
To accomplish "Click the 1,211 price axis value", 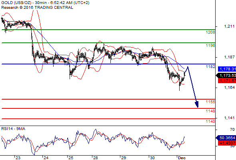I will (x=229, y=26).
